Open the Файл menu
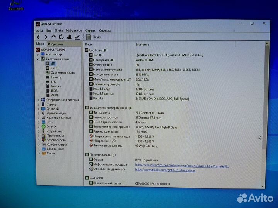Viewport: 278px width, 208px height. pos(39,30)
